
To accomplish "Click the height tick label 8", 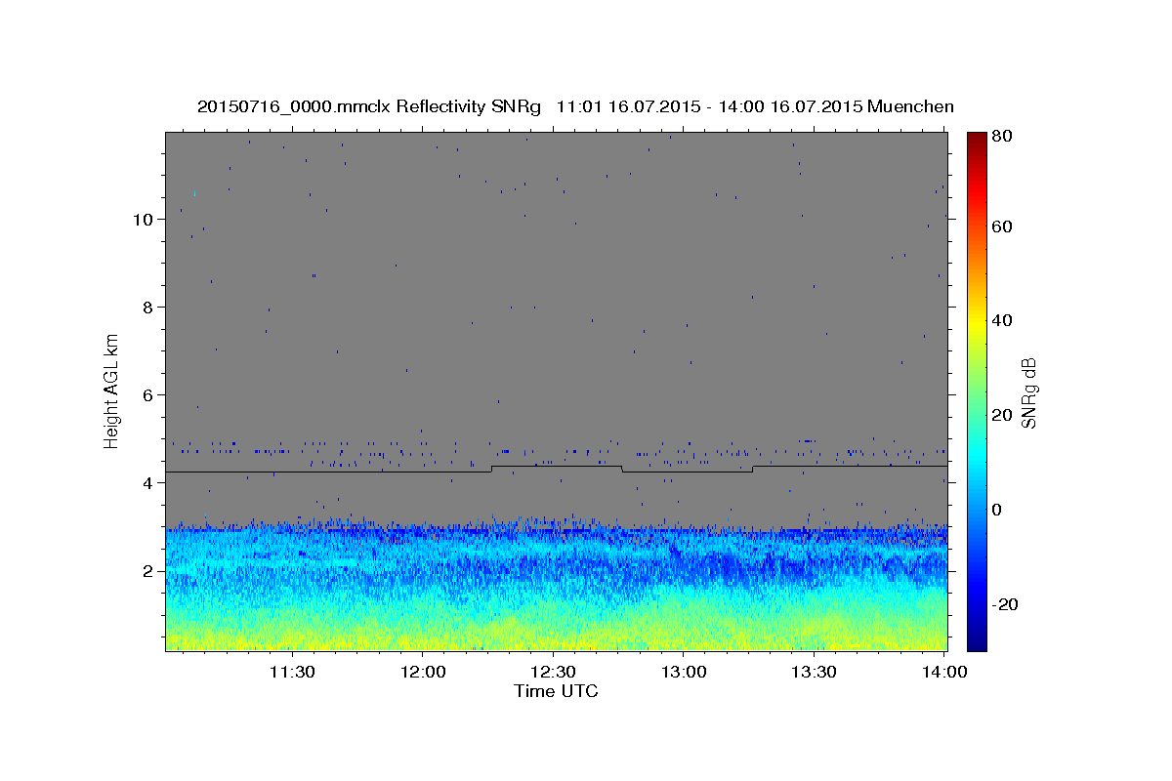I will click(x=149, y=307).
